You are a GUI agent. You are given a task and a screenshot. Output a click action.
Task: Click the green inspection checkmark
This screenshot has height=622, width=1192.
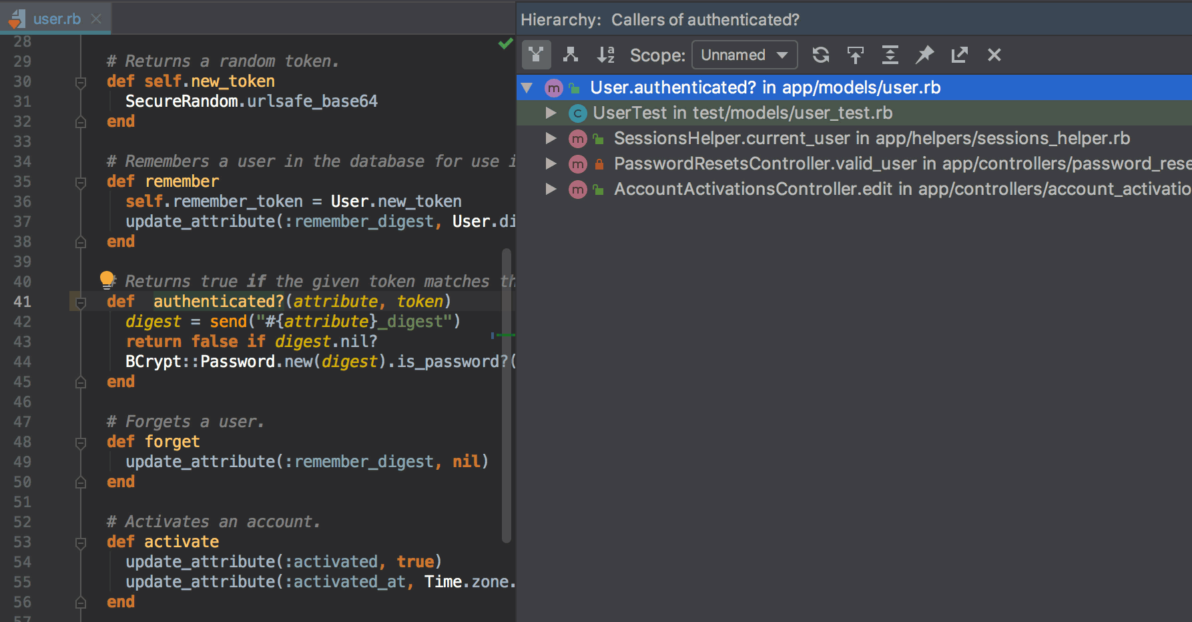(506, 43)
